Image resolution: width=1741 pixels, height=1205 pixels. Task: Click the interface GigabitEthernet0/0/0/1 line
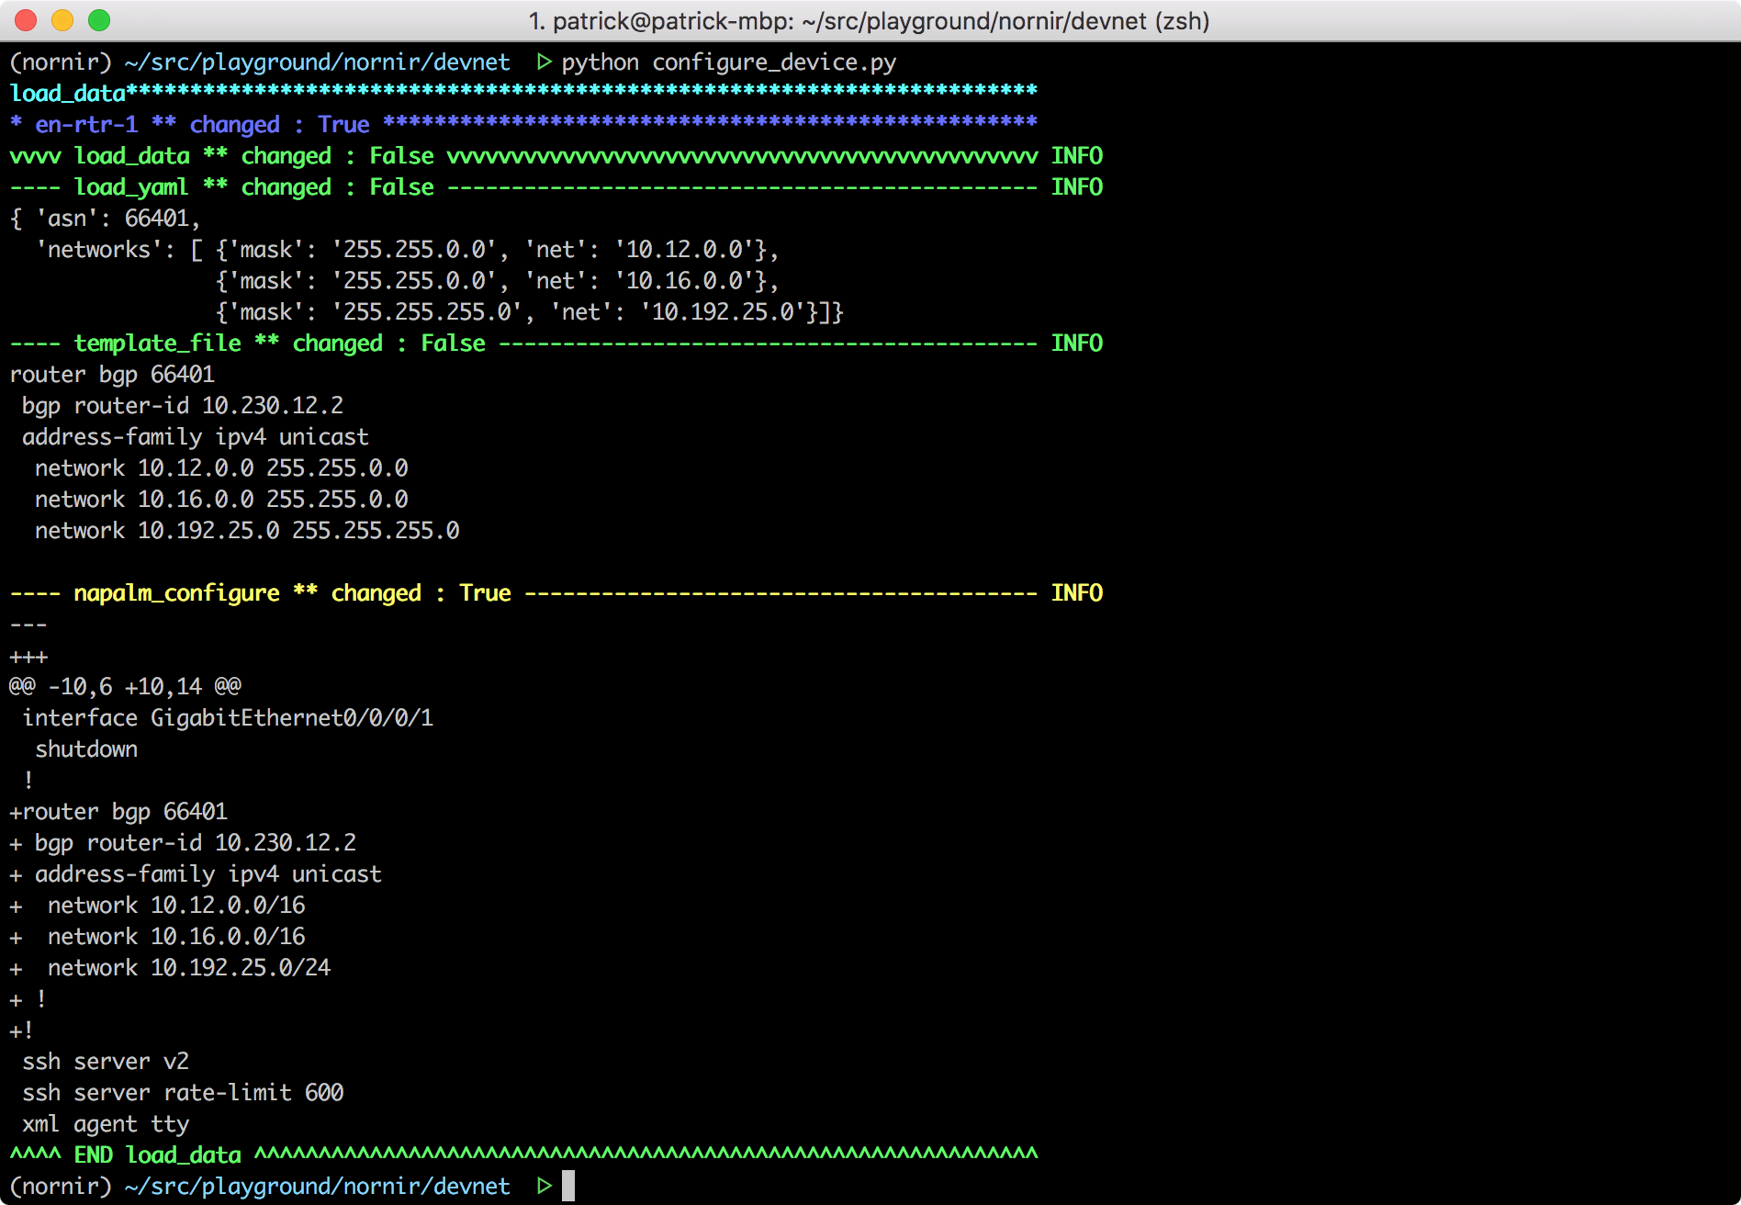(228, 718)
